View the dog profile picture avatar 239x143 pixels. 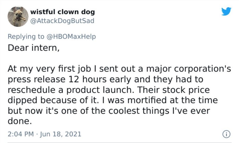(18, 16)
